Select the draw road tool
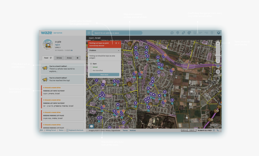259x156 pixels. click(x=183, y=33)
